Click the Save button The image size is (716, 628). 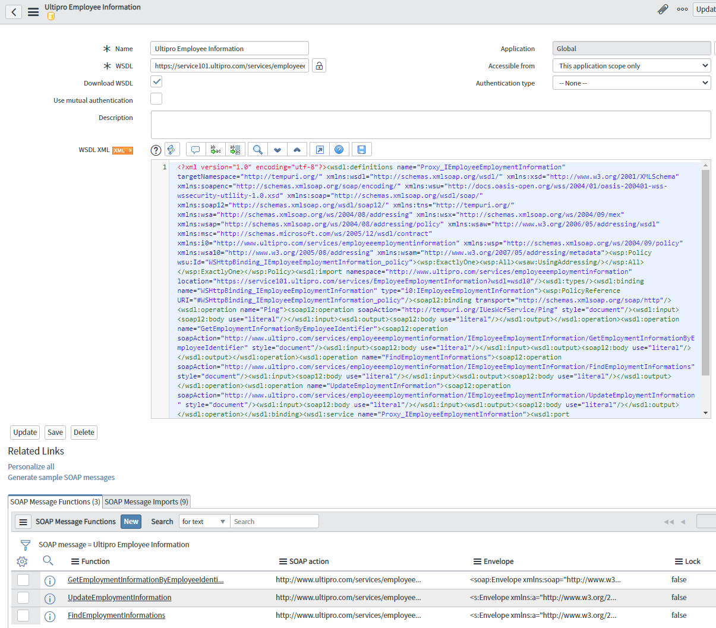click(55, 433)
